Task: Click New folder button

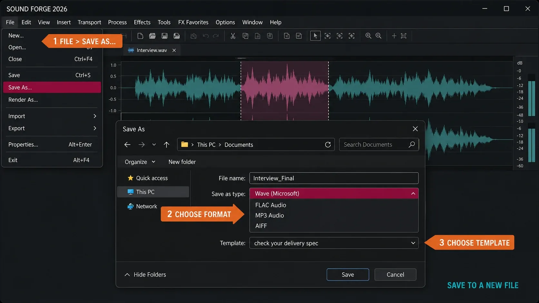Action: [x=182, y=162]
